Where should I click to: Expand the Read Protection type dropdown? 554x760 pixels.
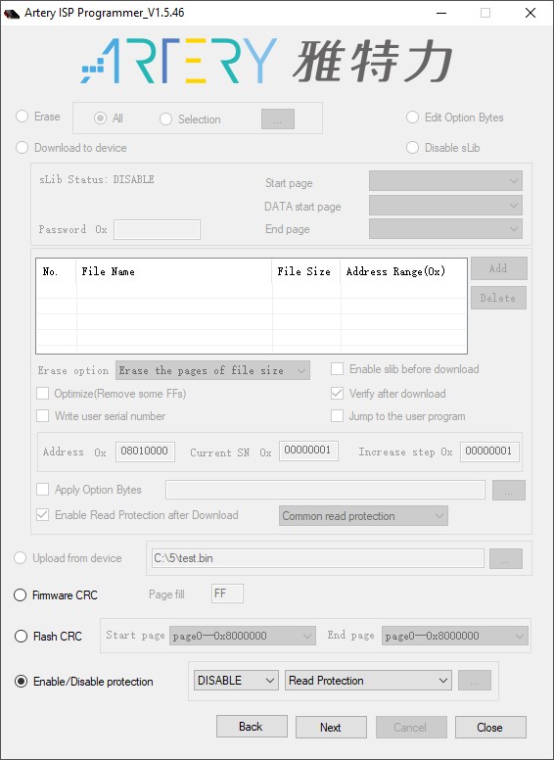coord(368,681)
